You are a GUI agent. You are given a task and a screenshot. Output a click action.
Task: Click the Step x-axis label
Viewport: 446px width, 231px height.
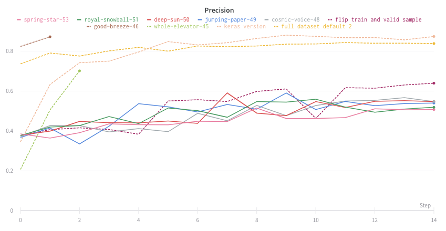[425, 206]
